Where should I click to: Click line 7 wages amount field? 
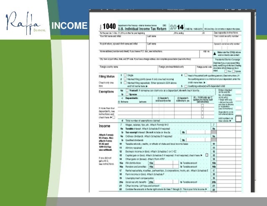pos(229,125)
